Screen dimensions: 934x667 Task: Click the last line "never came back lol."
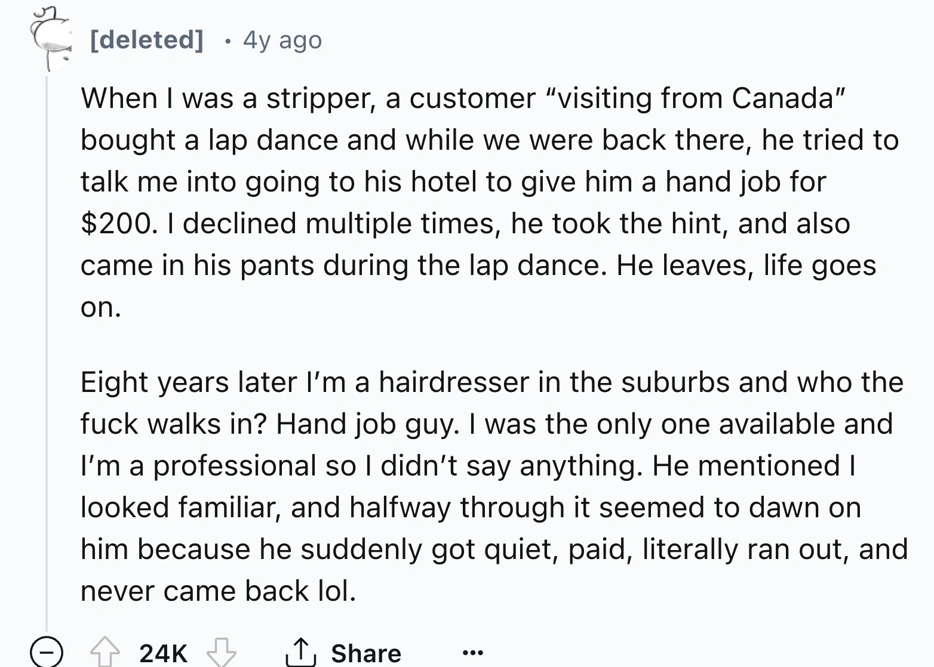[x=219, y=591]
